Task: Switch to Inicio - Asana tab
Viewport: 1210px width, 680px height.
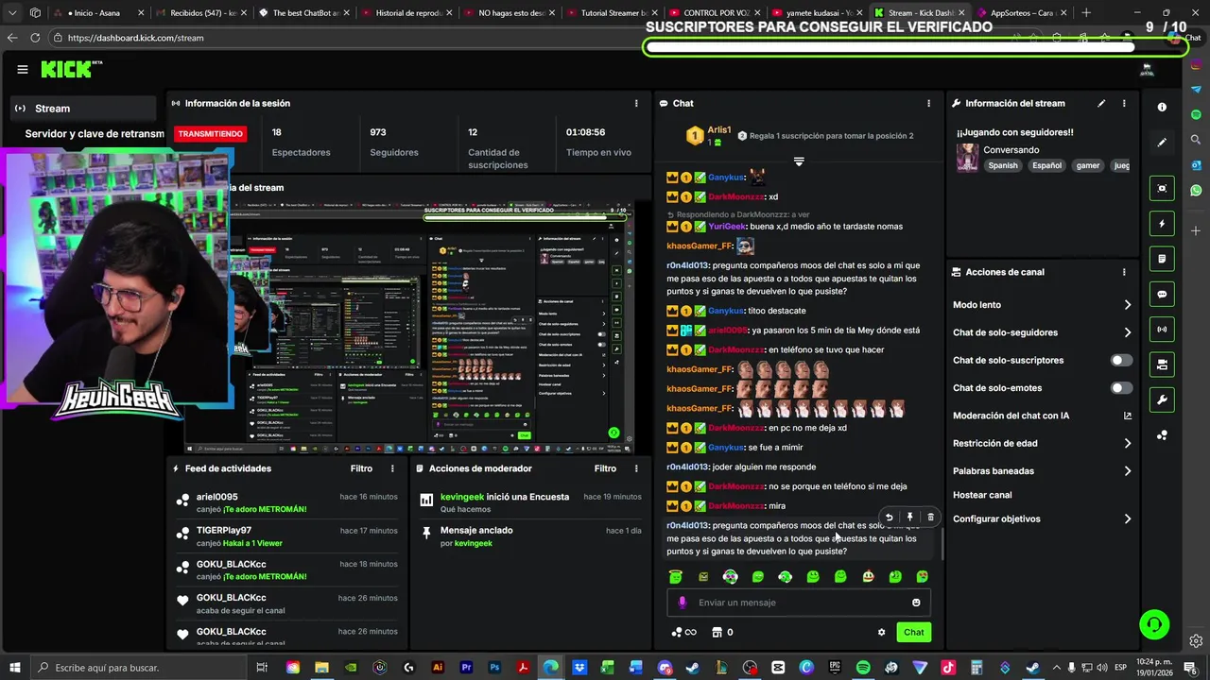Action: click(x=98, y=13)
